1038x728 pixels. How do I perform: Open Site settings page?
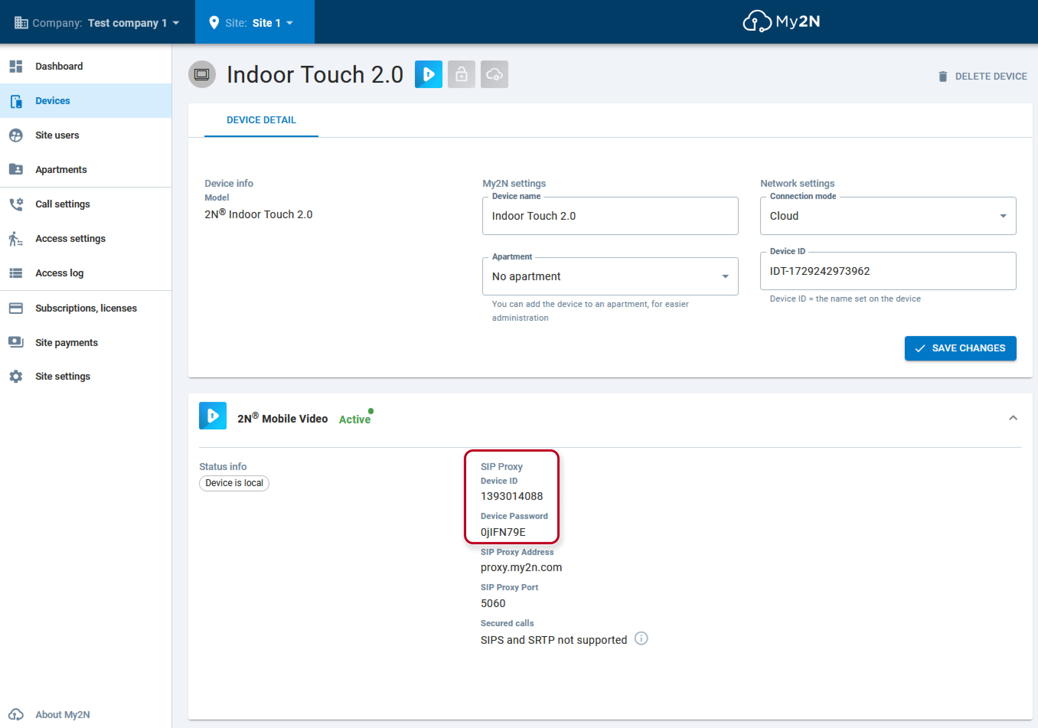(x=86, y=376)
